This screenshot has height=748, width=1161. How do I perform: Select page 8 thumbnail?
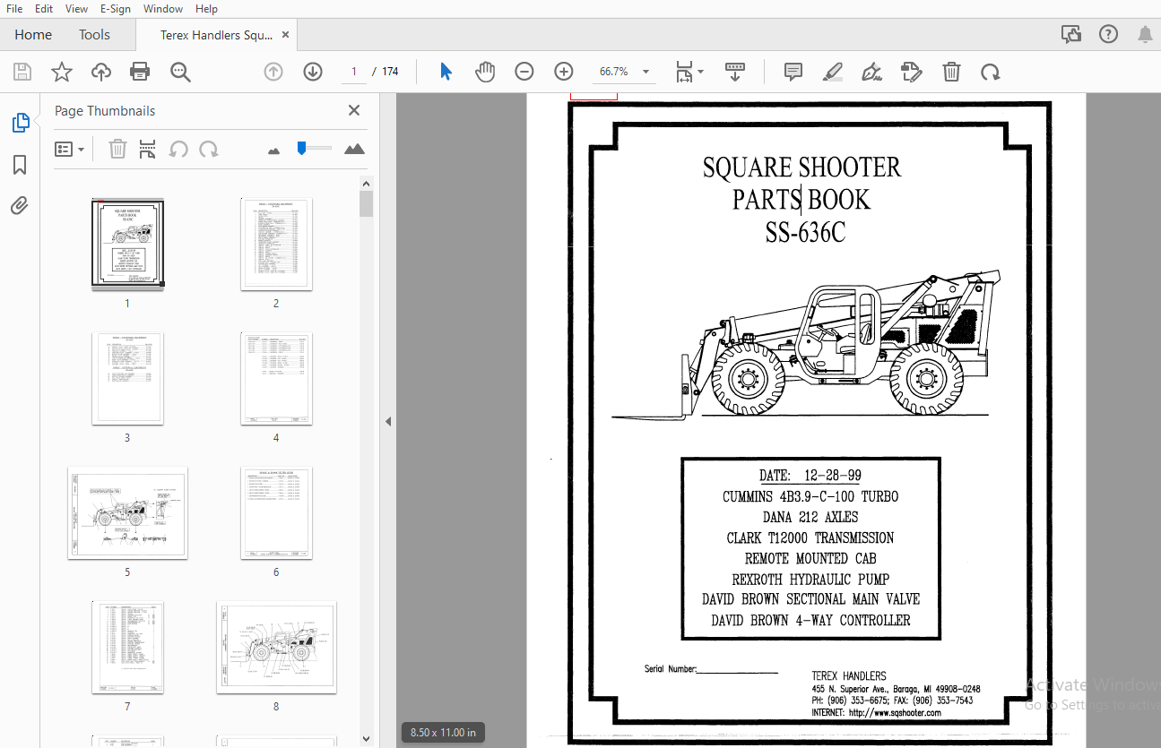pyautogui.click(x=276, y=648)
